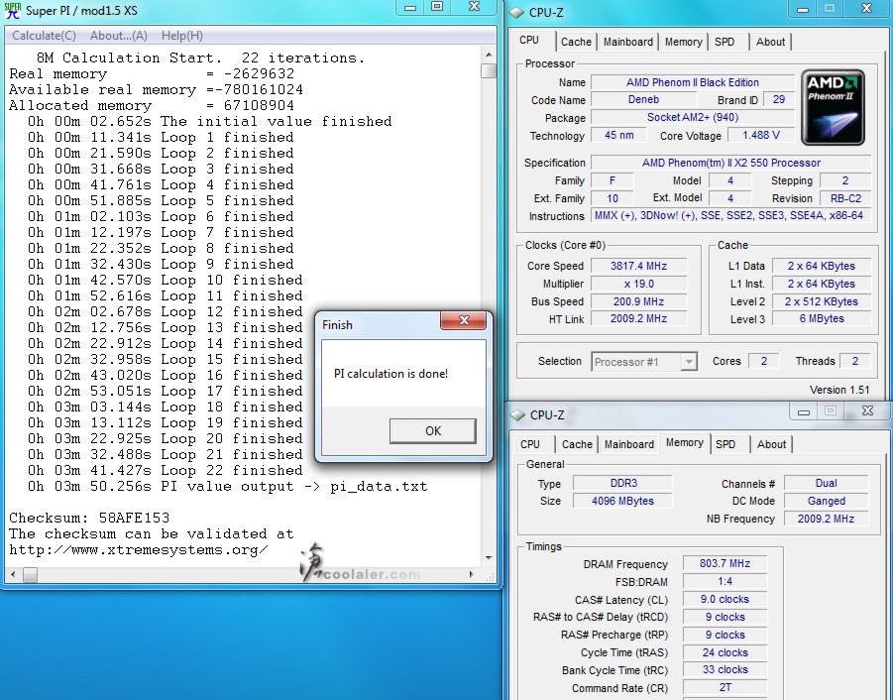This screenshot has width=893, height=700.
Task: Click the xtremesystems.org URL text
Action: [x=139, y=550]
